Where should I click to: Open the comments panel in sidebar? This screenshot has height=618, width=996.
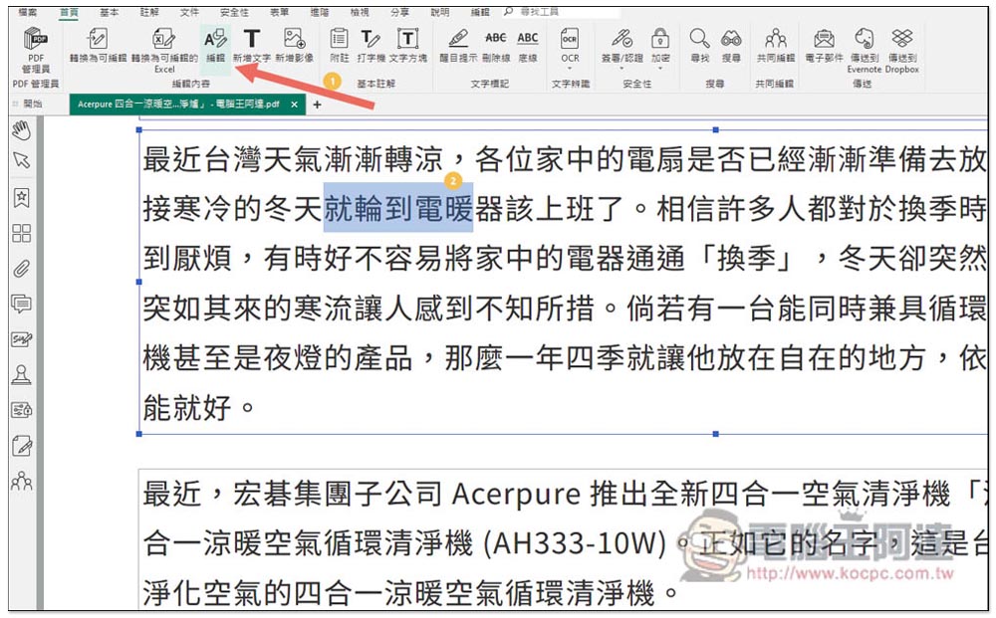[x=22, y=304]
